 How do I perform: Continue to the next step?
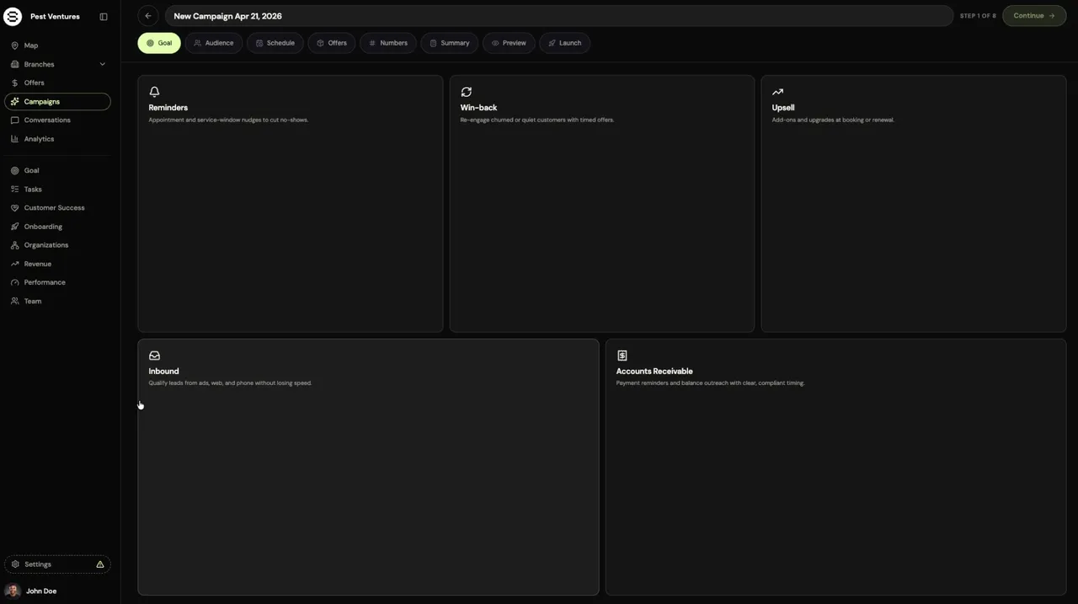(1034, 16)
